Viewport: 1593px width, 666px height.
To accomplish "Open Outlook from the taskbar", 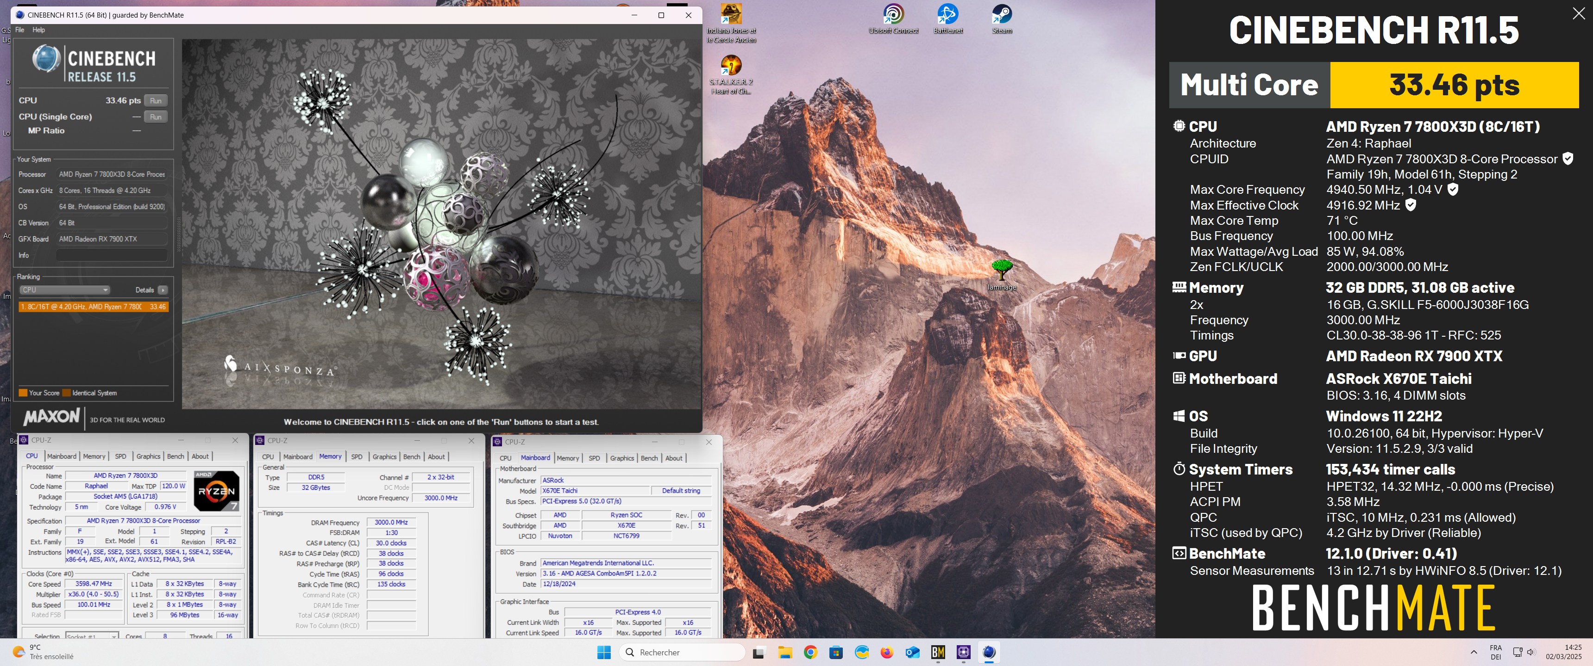I will 912,652.
